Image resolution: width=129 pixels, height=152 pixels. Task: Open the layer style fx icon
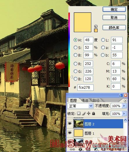[80, 149]
